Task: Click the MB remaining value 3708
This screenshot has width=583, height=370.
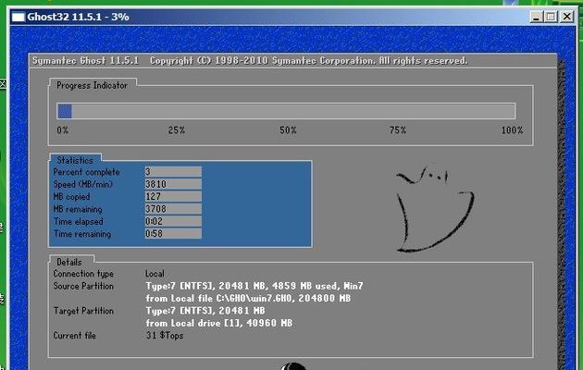Action: [x=173, y=209]
